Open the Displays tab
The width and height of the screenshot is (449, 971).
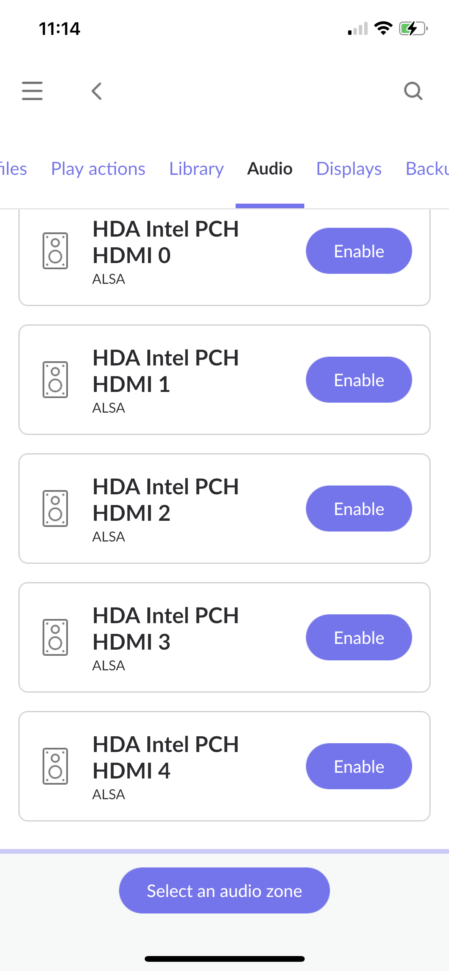pyautogui.click(x=349, y=169)
